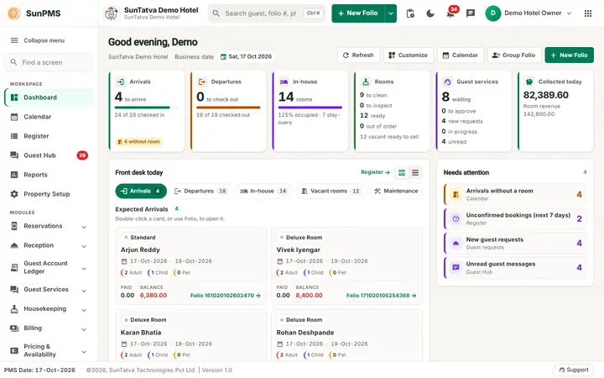The width and height of the screenshot is (604, 378).
Task: Select the Vacant rooms 12 tab
Action: click(x=331, y=192)
